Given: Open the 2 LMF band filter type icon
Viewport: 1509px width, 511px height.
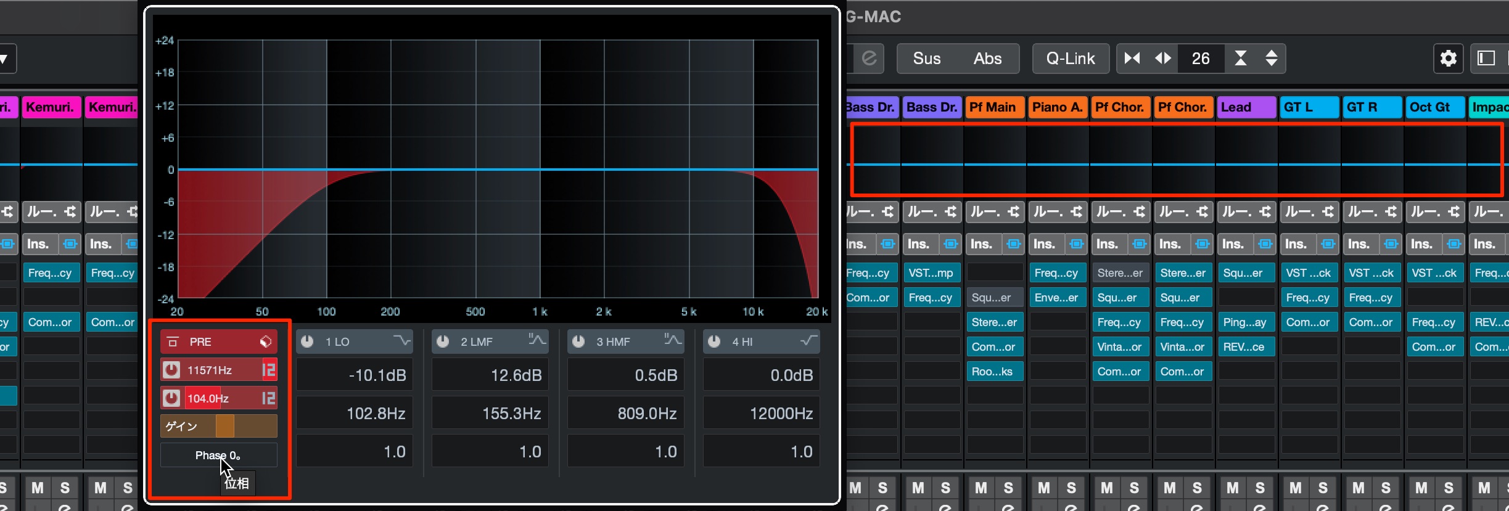Looking at the screenshot, I should click(537, 340).
